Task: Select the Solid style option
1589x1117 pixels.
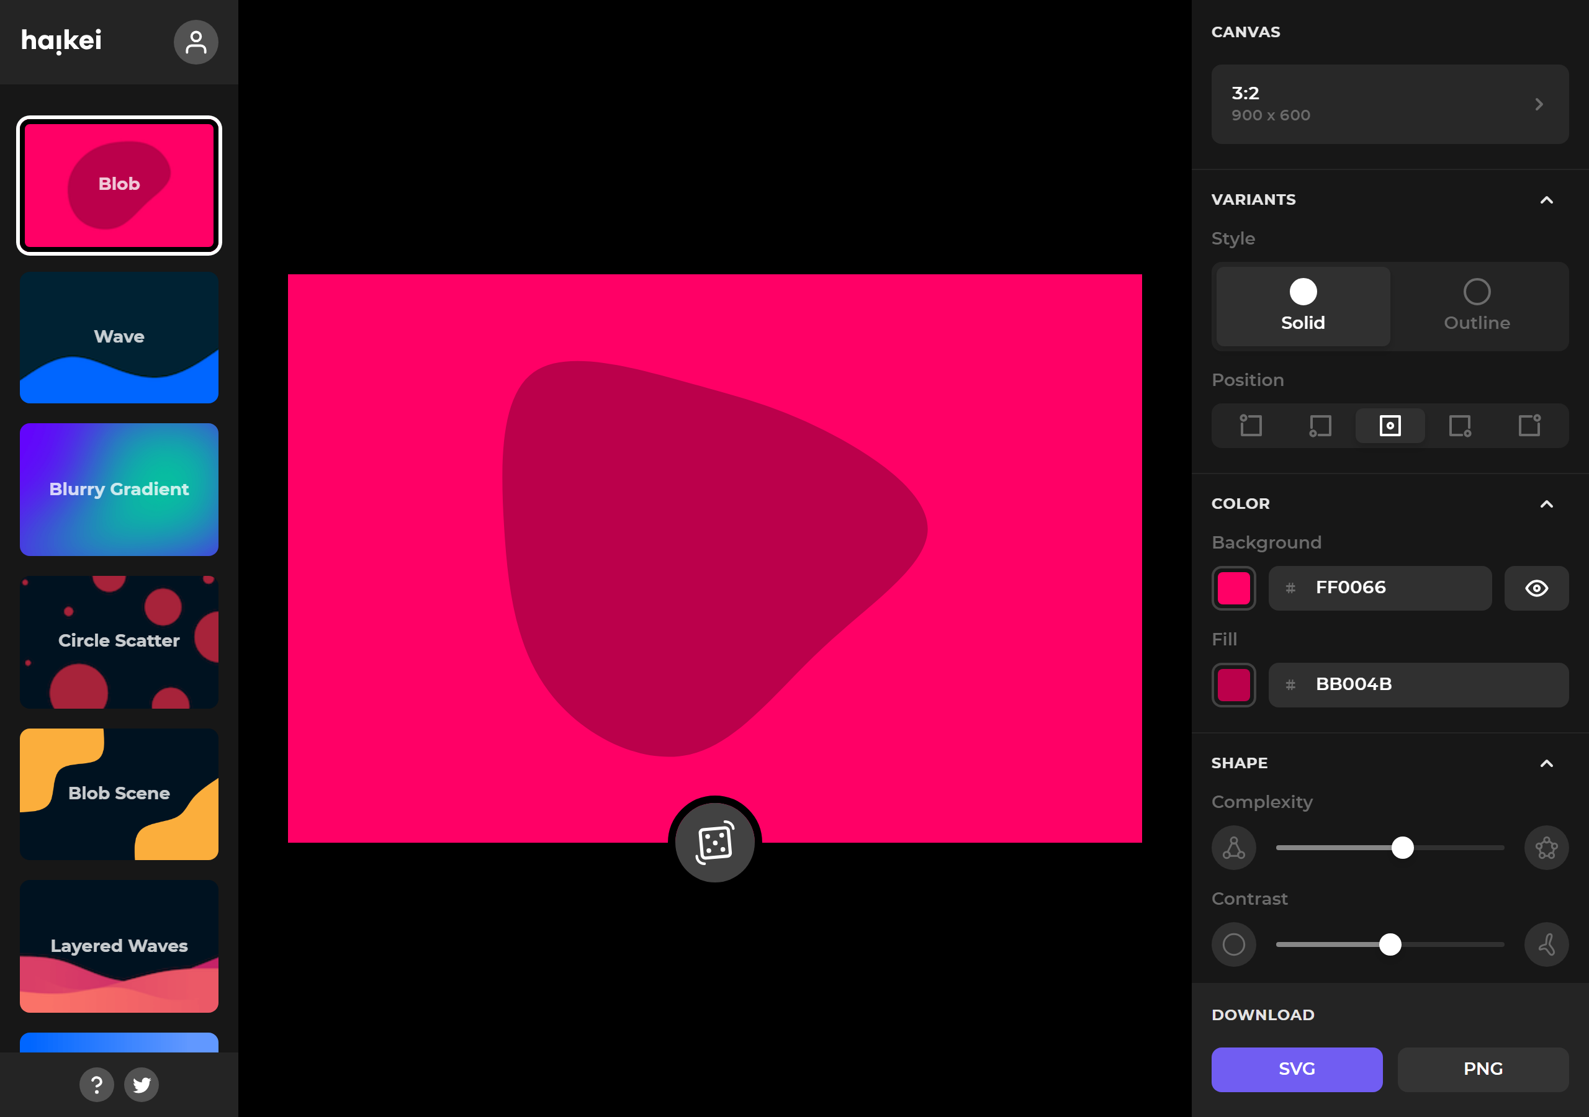Action: click(x=1303, y=307)
